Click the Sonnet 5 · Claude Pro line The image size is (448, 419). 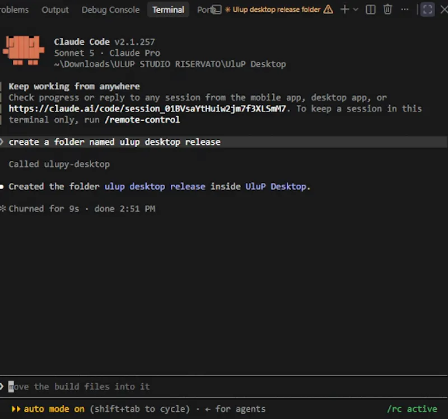click(x=107, y=53)
